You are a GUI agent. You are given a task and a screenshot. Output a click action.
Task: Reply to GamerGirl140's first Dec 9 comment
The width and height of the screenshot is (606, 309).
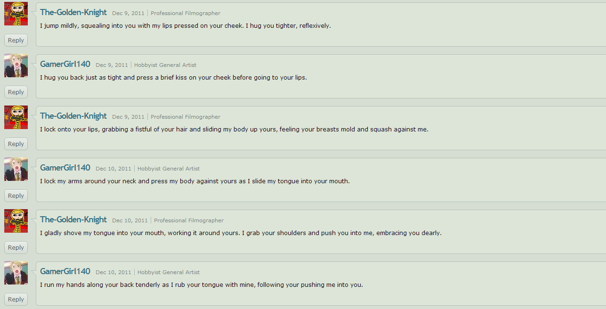point(16,92)
